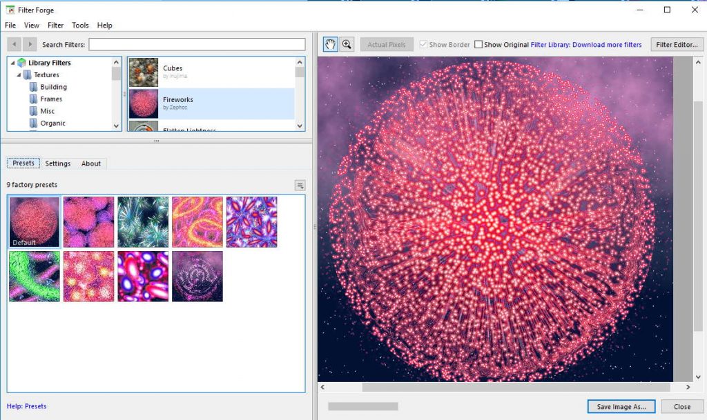
Task: Choose the orange swirls preset
Action: 197,222
